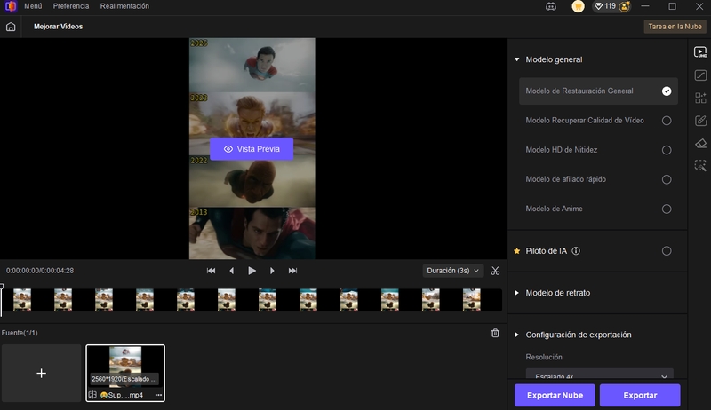
Task: Skip to the end of video
Action: click(292, 271)
